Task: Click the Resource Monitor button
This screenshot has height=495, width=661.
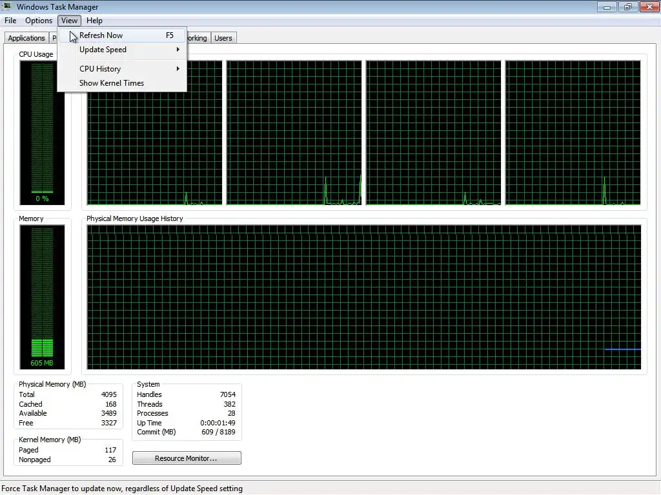Action: click(187, 458)
